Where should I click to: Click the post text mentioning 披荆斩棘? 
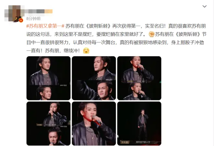(x=116, y=38)
